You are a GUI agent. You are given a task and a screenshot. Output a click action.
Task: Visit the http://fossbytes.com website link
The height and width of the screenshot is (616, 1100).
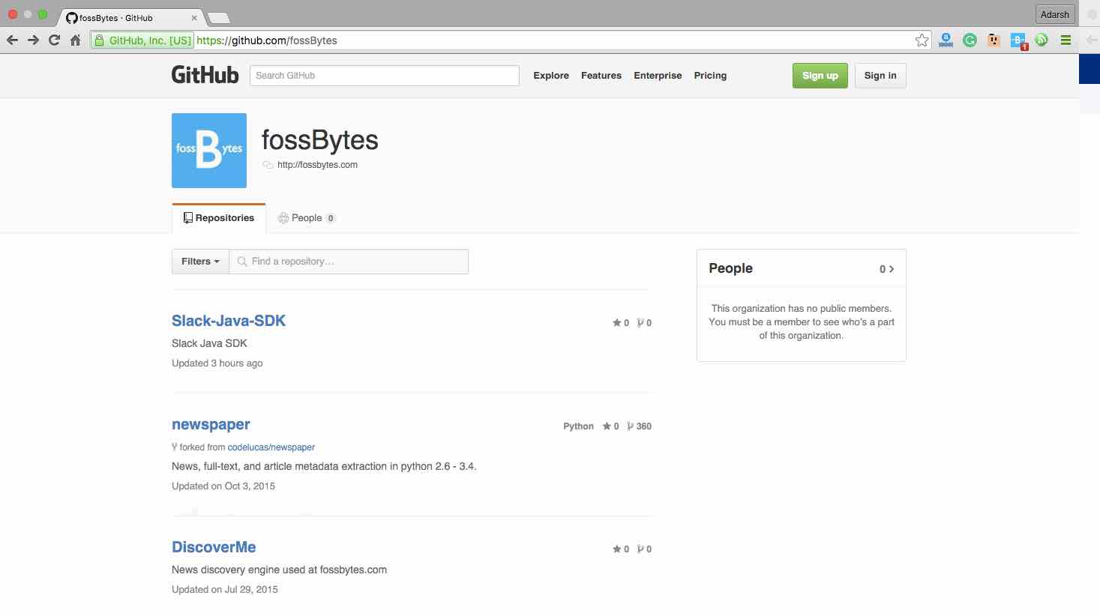coord(317,165)
